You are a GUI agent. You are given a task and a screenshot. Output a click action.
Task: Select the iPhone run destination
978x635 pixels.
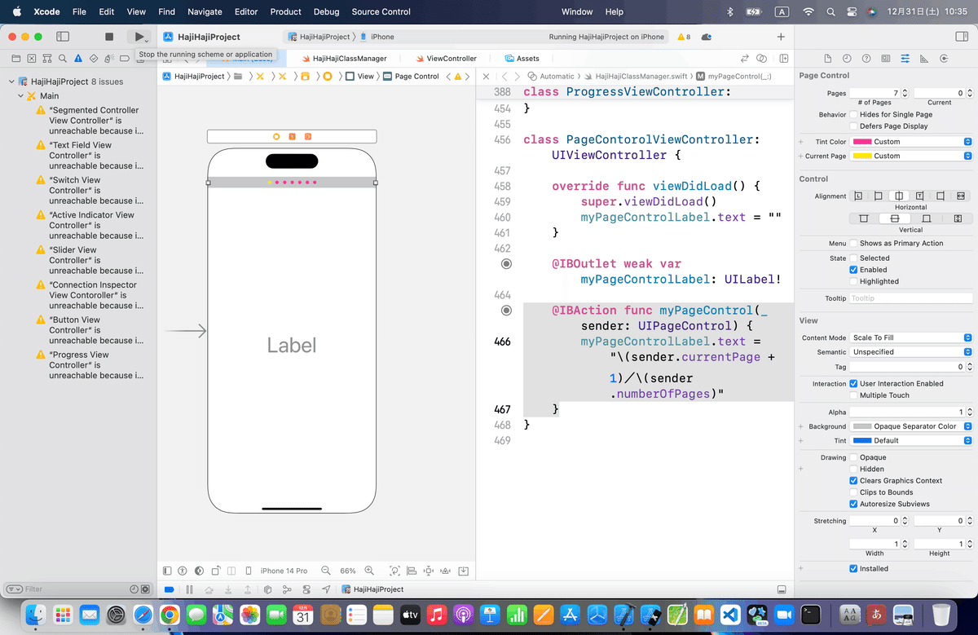click(x=377, y=37)
